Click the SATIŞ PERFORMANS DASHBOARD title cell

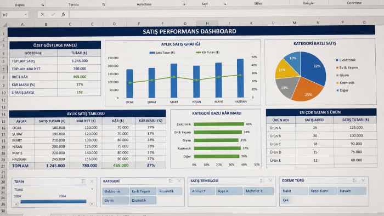[191, 31]
